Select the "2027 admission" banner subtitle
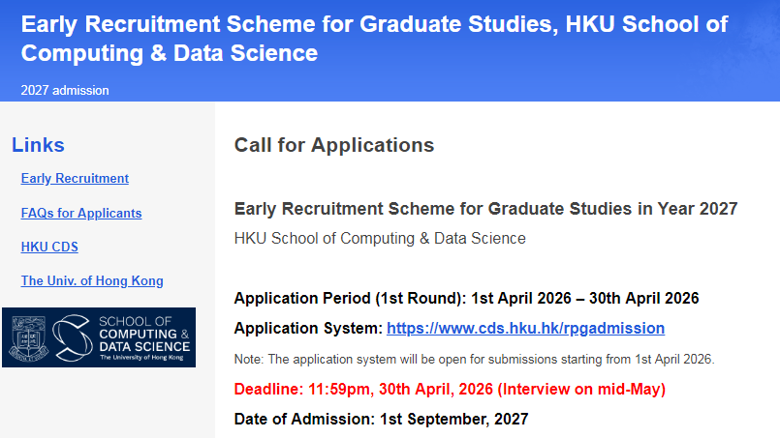 pyautogui.click(x=65, y=91)
